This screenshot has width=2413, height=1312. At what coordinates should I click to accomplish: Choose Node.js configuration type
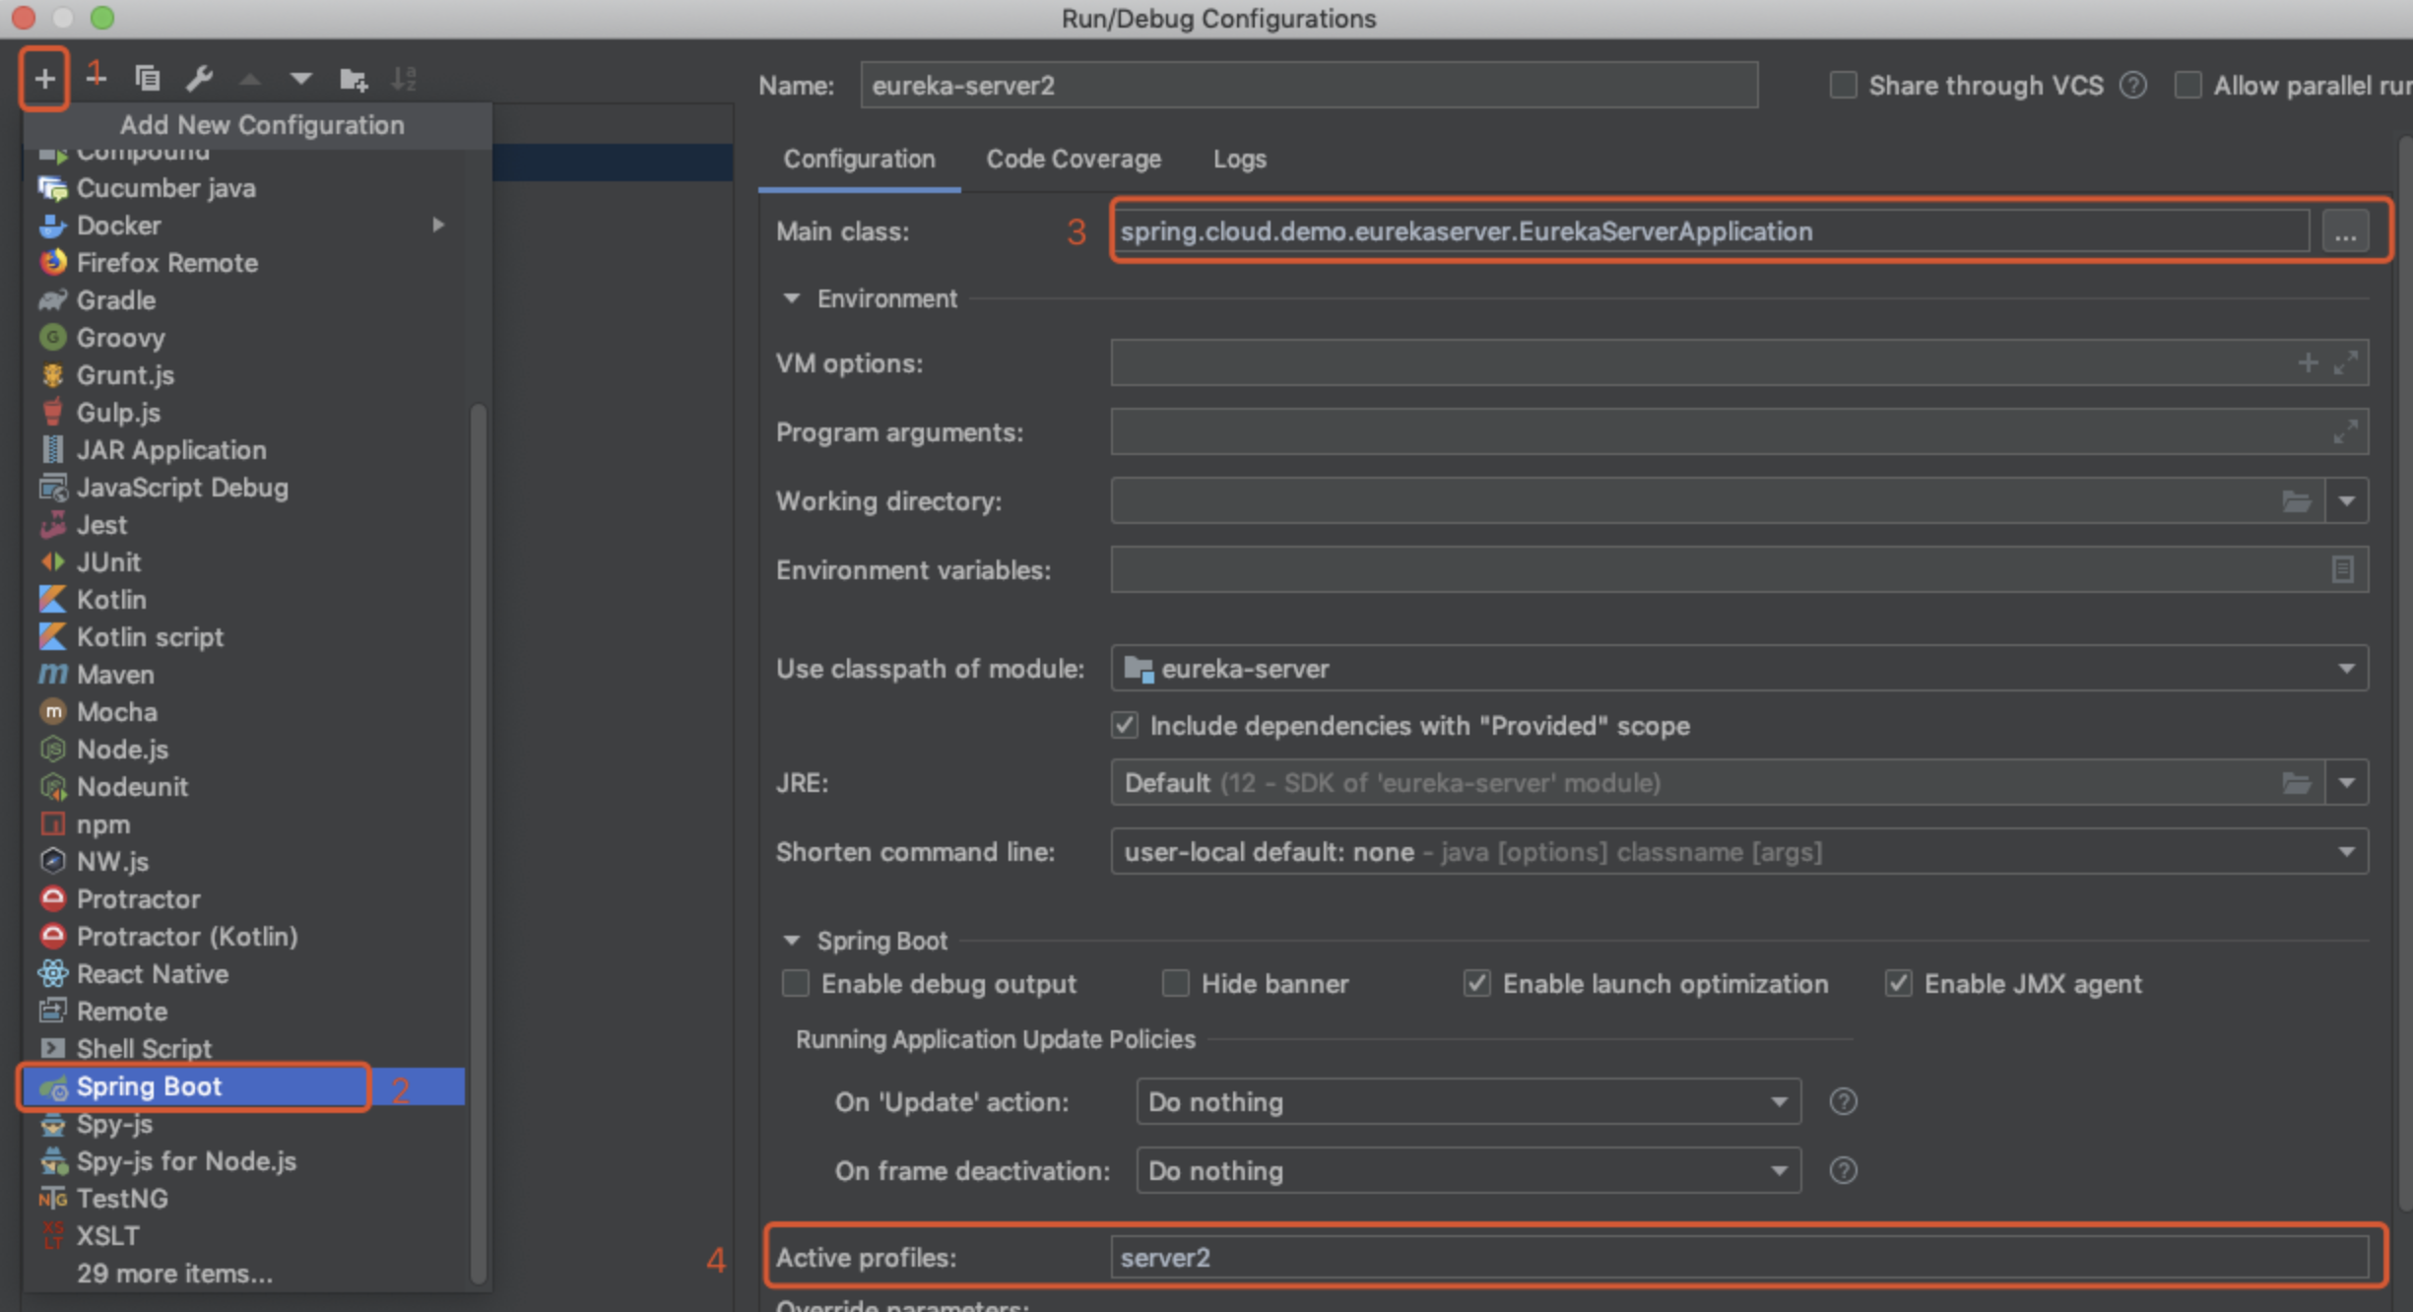coord(243,750)
